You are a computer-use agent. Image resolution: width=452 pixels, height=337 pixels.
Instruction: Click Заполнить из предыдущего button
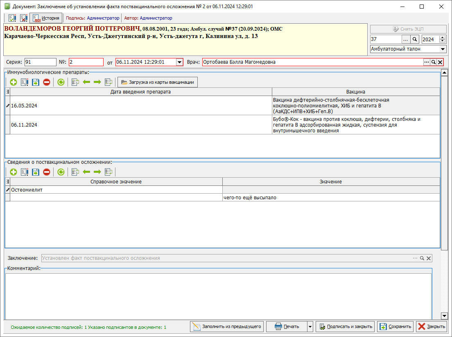(x=227, y=327)
